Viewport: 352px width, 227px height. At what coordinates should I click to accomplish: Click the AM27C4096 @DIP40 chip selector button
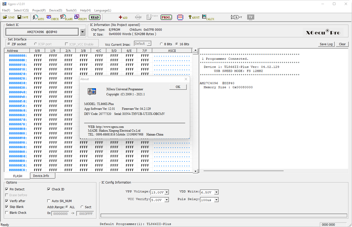click(x=42, y=32)
